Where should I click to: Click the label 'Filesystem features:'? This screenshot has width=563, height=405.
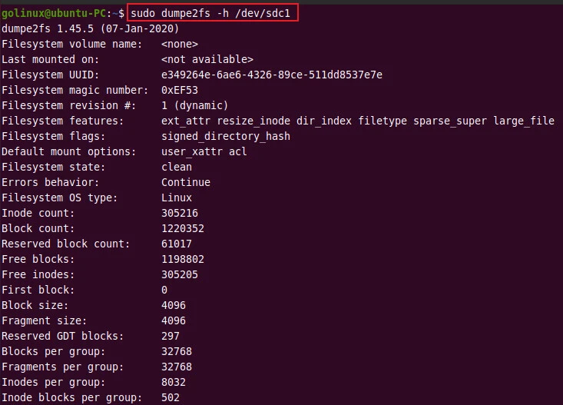click(x=62, y=121)
